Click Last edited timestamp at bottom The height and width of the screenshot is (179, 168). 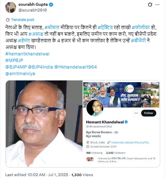[37, 175]
